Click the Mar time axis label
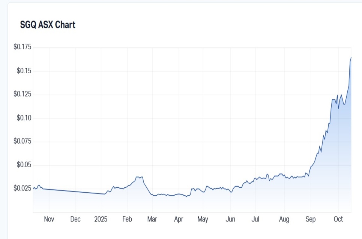The width and height of the screenshot is (362, 239). click(x=152, y=220)
